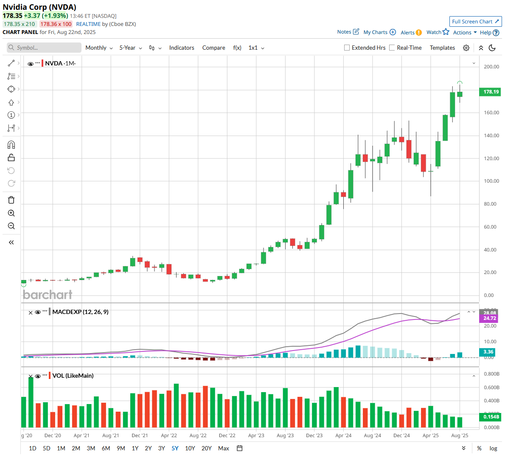Toggle the drawing lock icon
This screenshot has width=505, height=458.
point(11,158)
